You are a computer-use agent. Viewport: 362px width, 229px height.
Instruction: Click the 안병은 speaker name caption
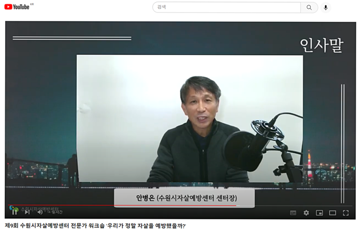click(184, 197)
